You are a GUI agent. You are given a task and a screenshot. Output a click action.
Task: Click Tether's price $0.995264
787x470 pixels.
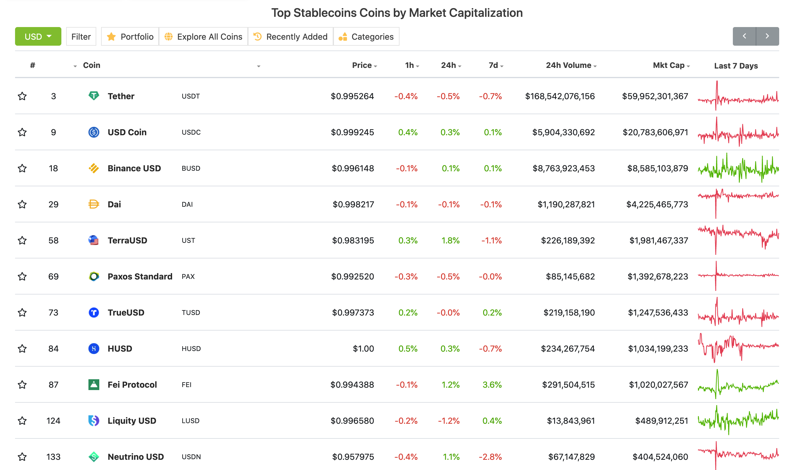coord(352,96)
